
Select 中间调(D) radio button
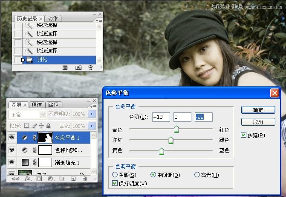tap(153, 175)
